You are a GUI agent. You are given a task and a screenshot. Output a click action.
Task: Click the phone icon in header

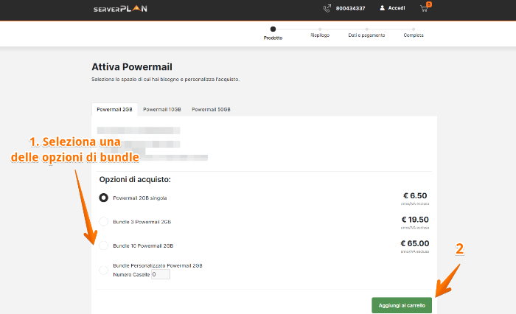coord(327,9)
